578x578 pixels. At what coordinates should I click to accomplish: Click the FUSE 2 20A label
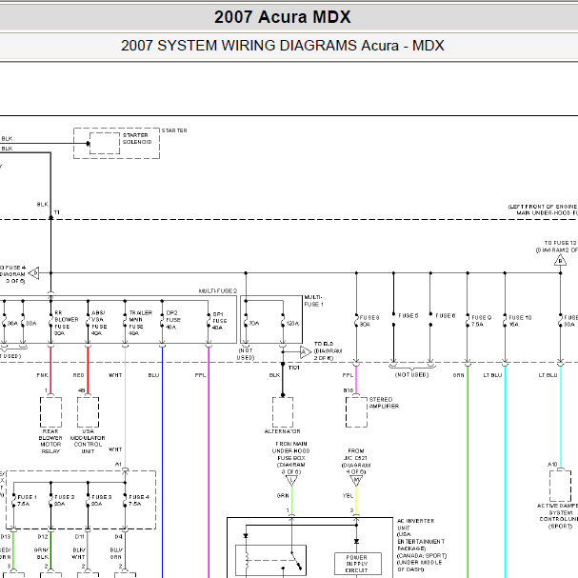pos(64,500)
